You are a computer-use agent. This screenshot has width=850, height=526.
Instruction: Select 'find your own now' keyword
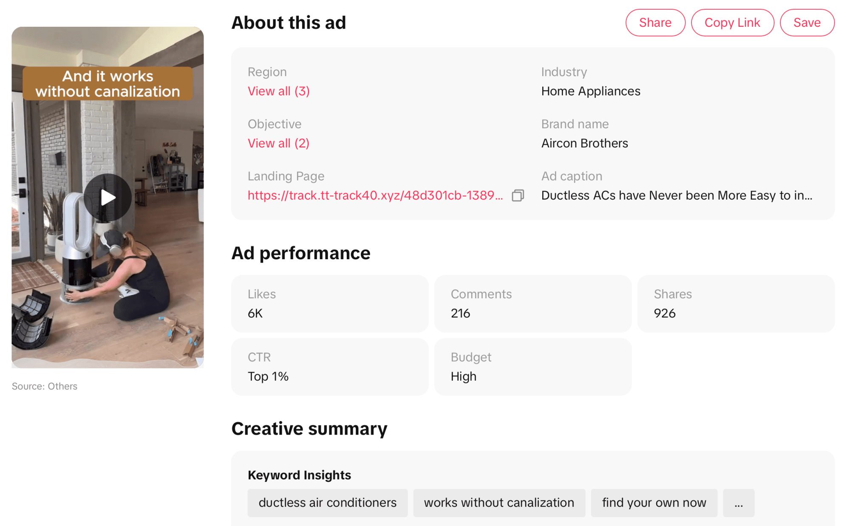click(654, 503)
